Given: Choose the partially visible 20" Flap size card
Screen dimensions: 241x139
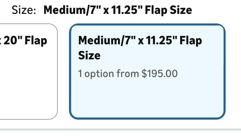Looking at the screenshot, I should (28, 71).
